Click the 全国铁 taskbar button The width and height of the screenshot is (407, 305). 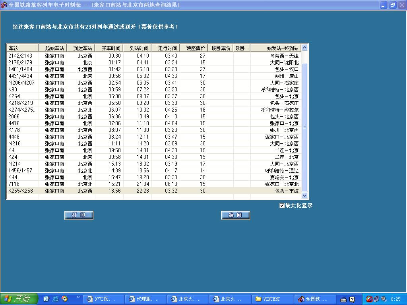tap(315, 299)
